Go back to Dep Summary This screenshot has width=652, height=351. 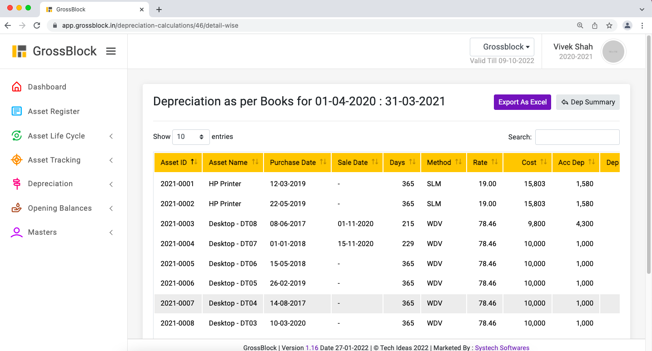[x=587, y=102]
